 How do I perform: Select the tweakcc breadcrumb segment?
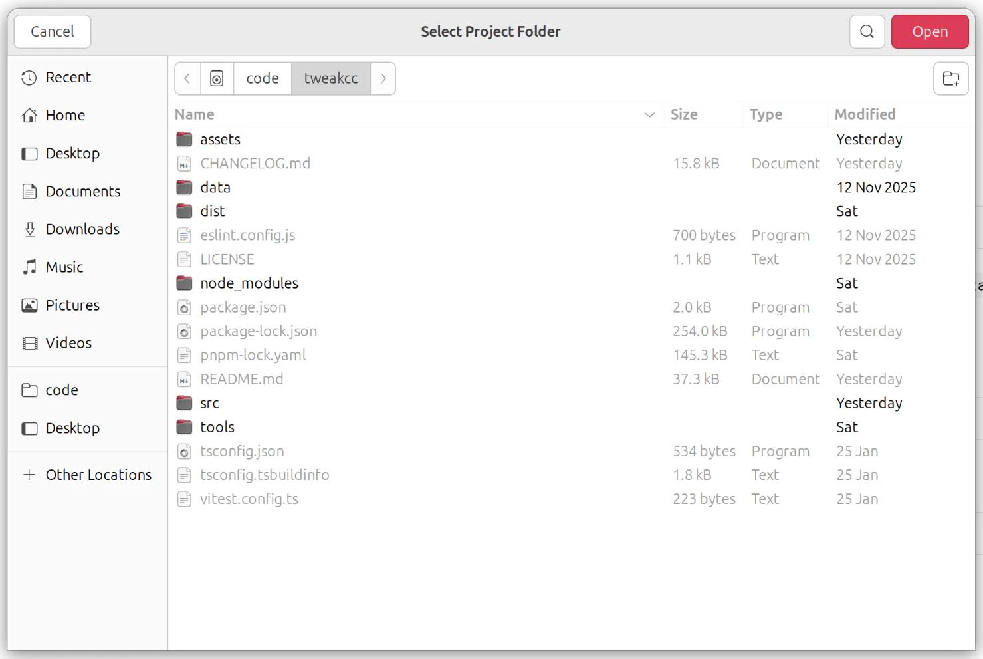pos(330,78)
